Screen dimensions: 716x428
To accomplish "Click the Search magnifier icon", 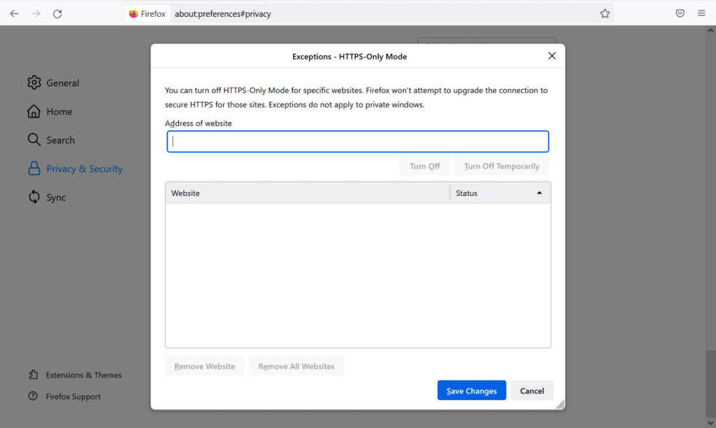I will (34, 140).
